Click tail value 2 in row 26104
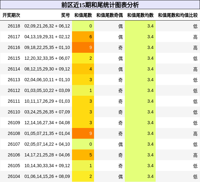Image resolution: width=200 pixels, height=182 pixels. (83, 177)
